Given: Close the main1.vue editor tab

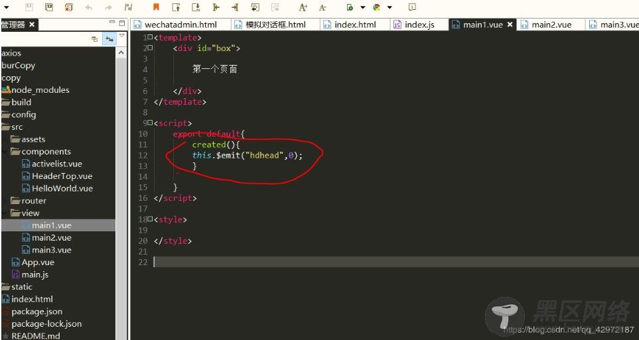Looking at the screenshot, I should click(x=510, y=25).
